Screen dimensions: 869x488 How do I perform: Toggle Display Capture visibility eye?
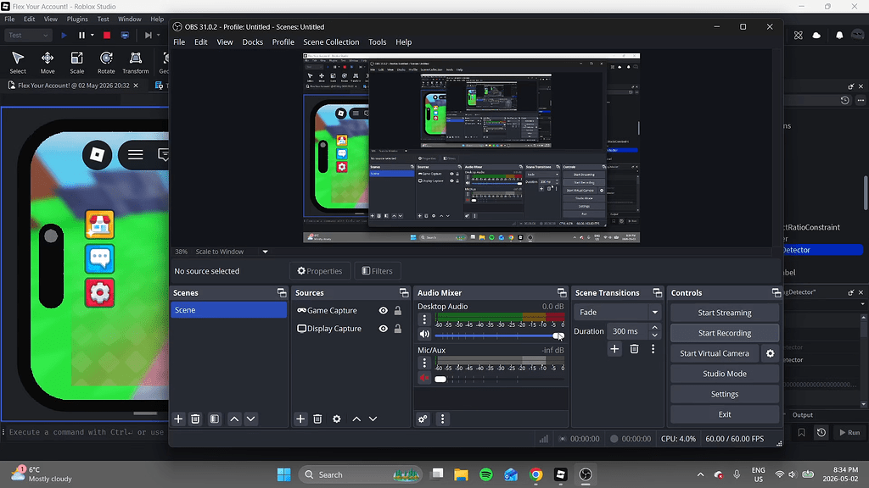coord(383,328)
